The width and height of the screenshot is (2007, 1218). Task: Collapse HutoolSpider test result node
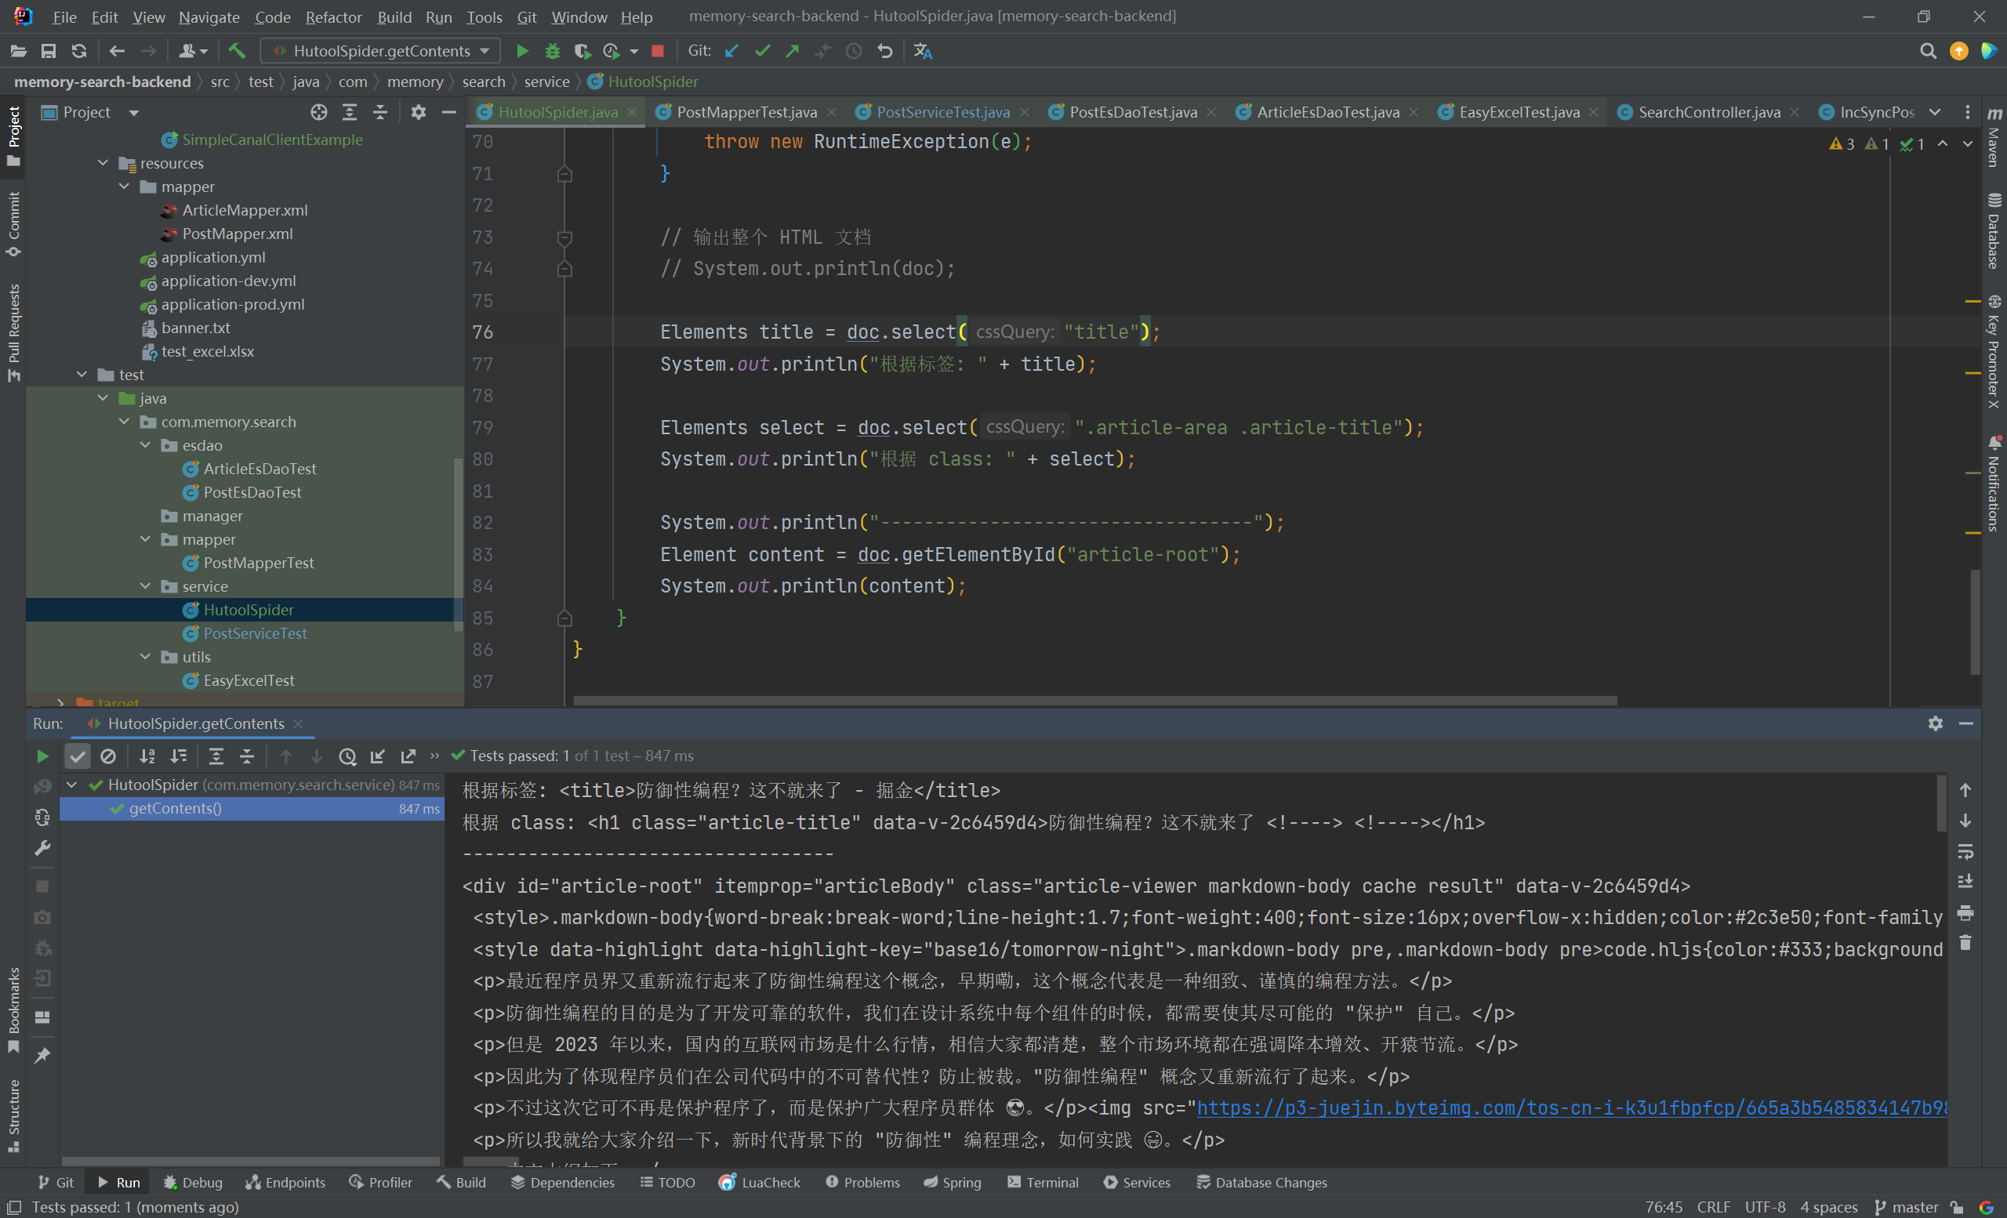point(71,785)
